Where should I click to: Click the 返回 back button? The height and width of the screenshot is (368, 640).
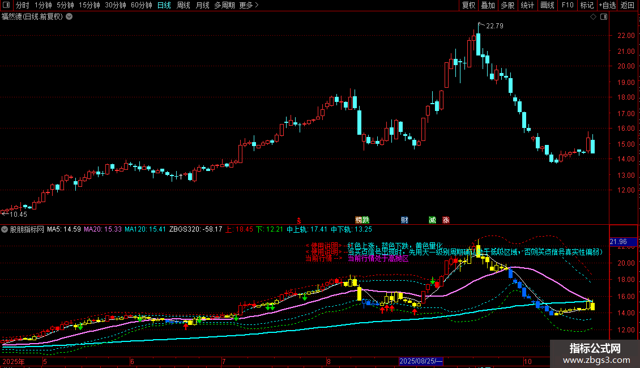[x=628, y=5]
